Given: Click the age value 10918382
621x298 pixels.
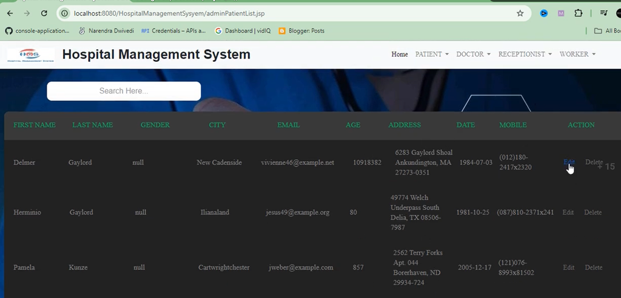Looking at the screenshot, I should (367, 162).
